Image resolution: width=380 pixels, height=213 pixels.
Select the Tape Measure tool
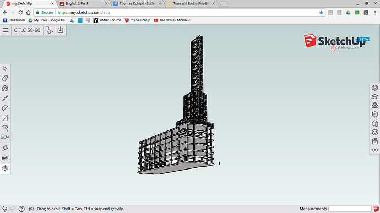pyautogui.click(x=5, y=148)
